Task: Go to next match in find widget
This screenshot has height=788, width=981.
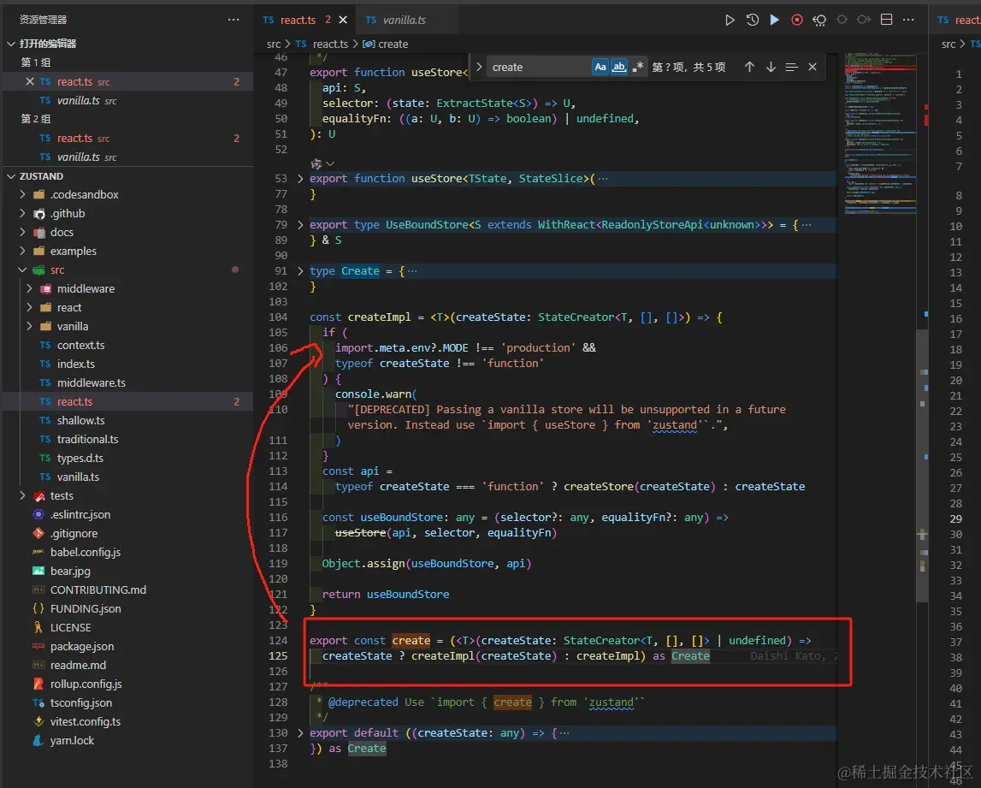Action: coord(771,67)
